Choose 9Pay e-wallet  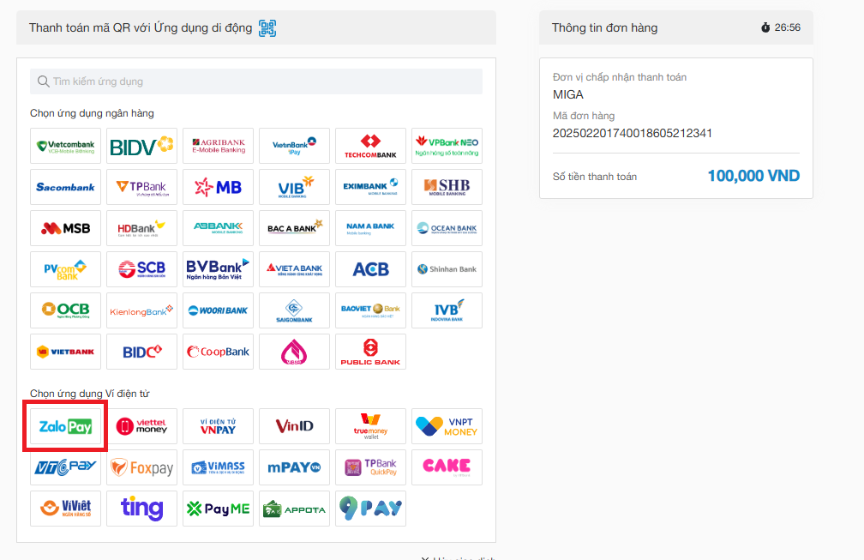coord(370,509)
